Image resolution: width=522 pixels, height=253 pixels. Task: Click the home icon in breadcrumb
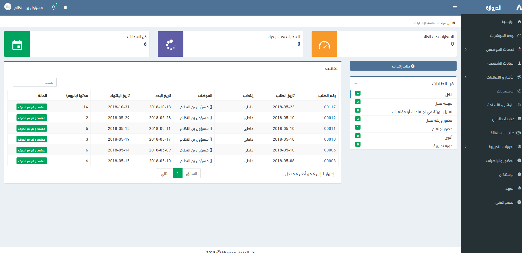(453, 23)
